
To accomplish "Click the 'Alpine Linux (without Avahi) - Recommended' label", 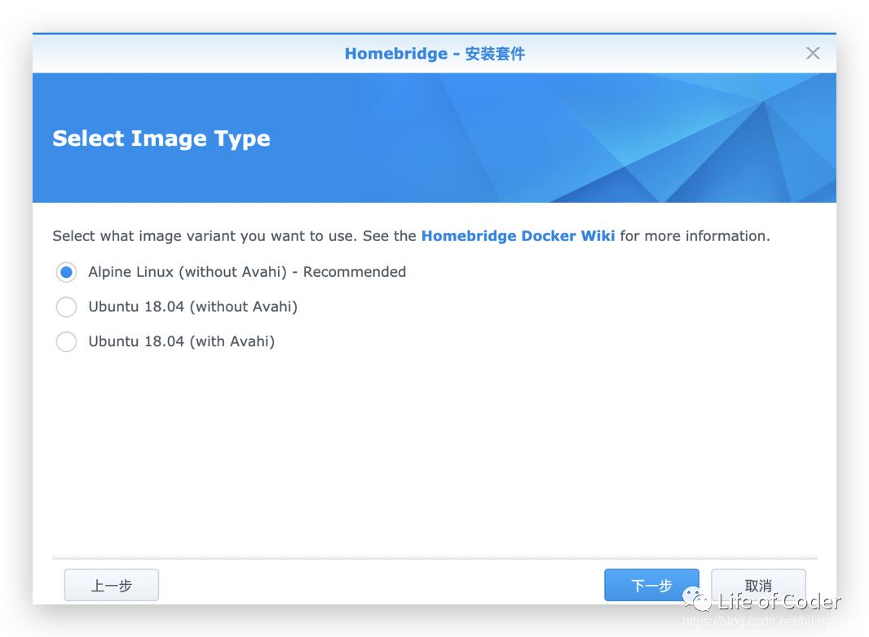I will [x=247, y=272].
